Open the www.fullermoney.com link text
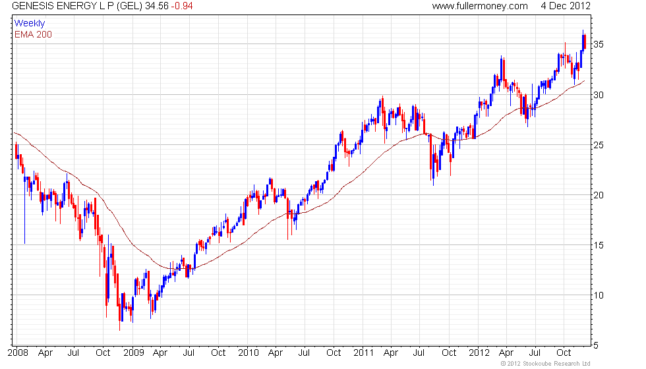Screen dimensions: 646x369 480,6
